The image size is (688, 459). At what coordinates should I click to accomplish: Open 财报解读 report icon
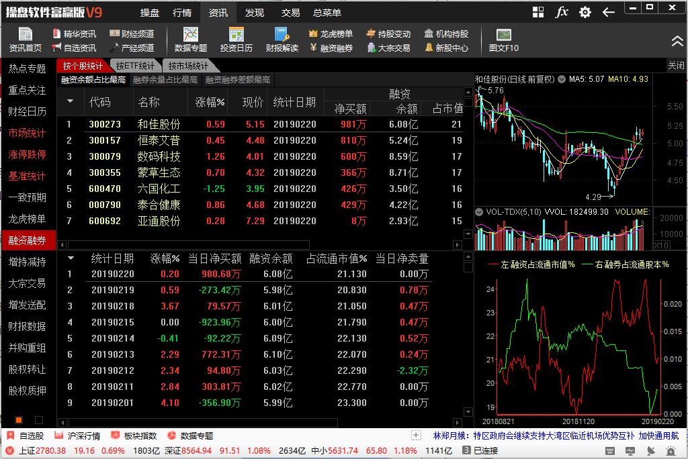282,40
